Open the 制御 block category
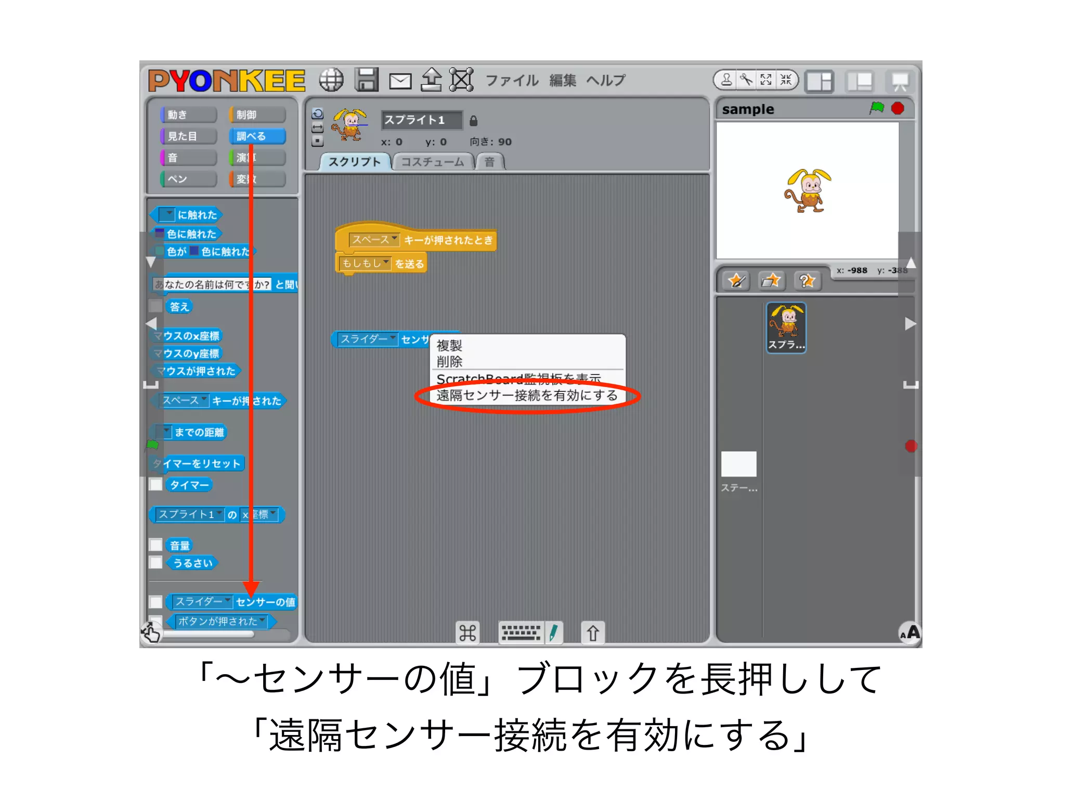Image resolution: width=1065 pixels, height=799 pixels. point(257,114)
